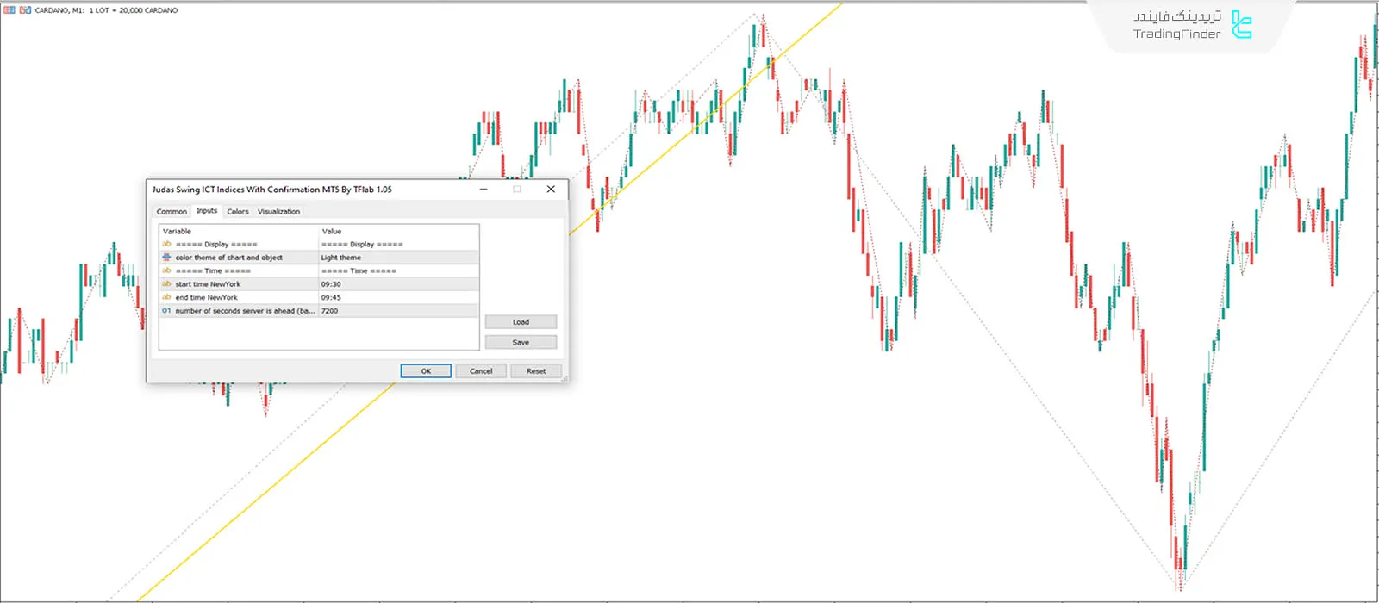Click the 'ab' icon beside Display separator
The image size is (1379, 603).
[x=166, y=244]
